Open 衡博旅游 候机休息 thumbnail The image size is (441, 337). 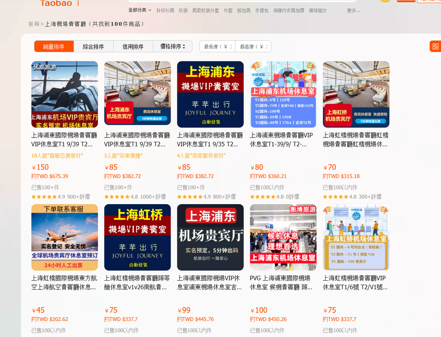tap(283, 237)
